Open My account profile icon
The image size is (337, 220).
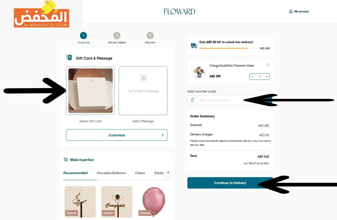(291, 11)
